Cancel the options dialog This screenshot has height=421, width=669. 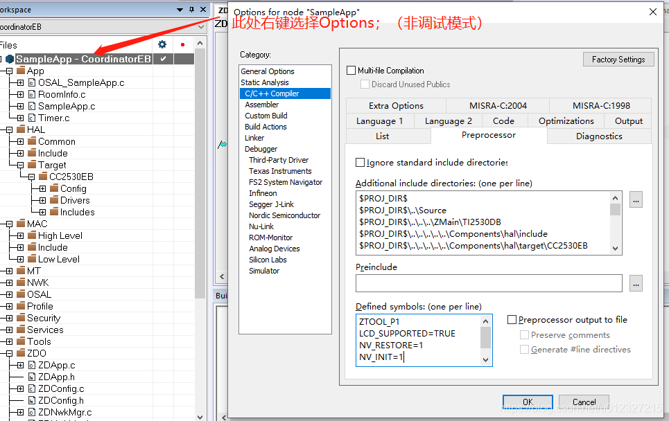click(x=584, y=402)
